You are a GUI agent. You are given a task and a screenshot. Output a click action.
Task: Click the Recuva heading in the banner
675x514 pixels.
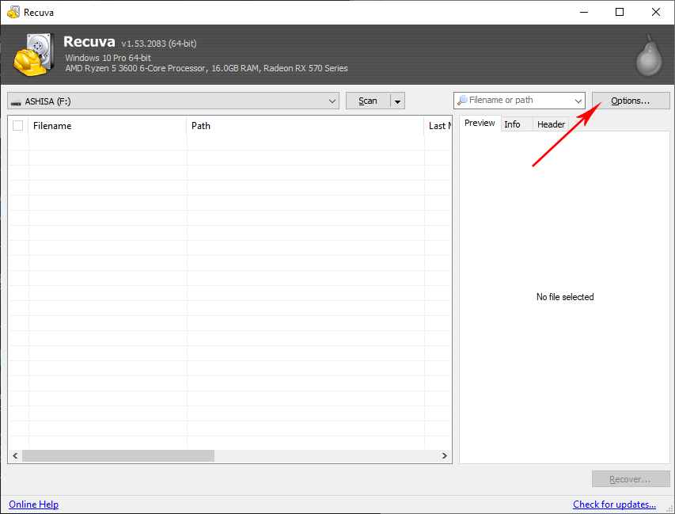[x=89, y=42]
